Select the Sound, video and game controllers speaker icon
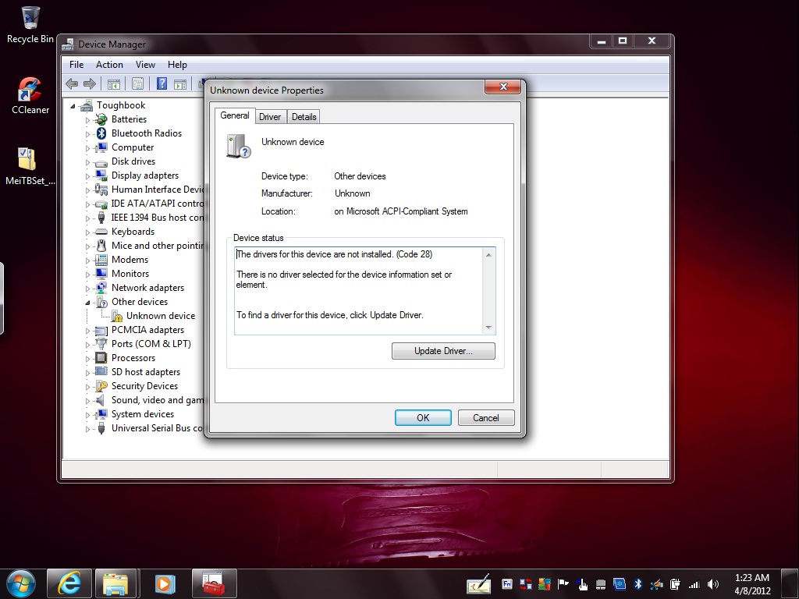The height and width of the screenshot is (599, 799). tap(101, 400)
